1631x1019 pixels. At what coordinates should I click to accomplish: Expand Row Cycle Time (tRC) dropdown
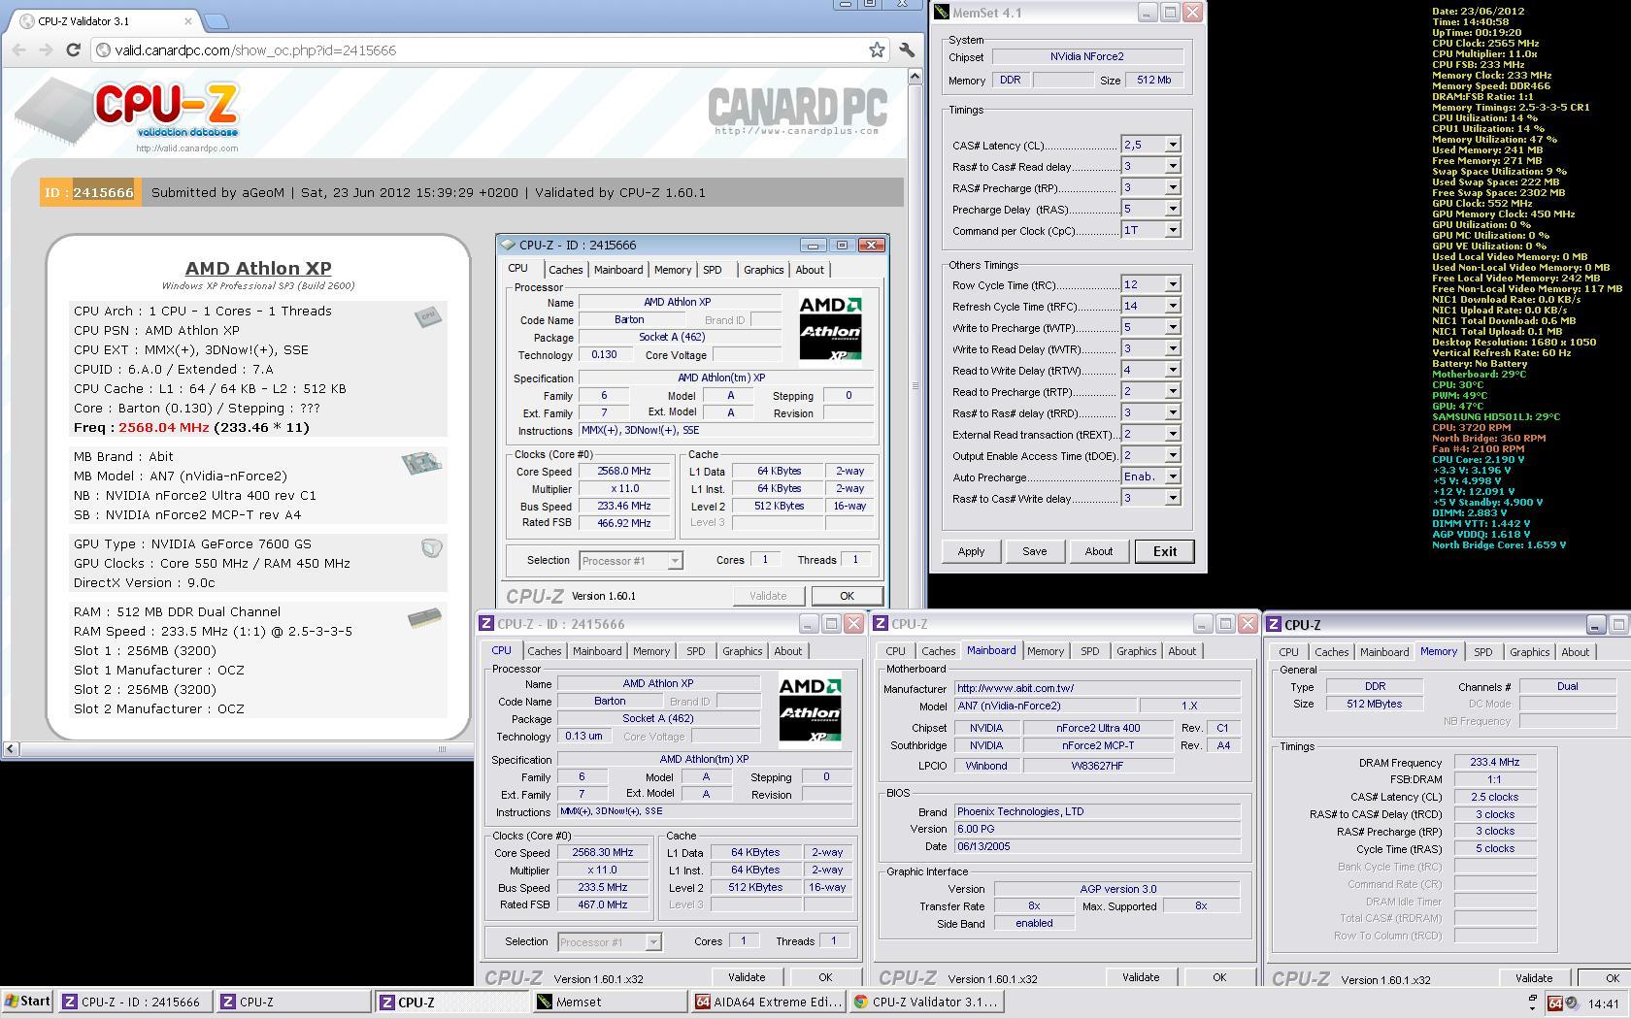point(1172,284)
